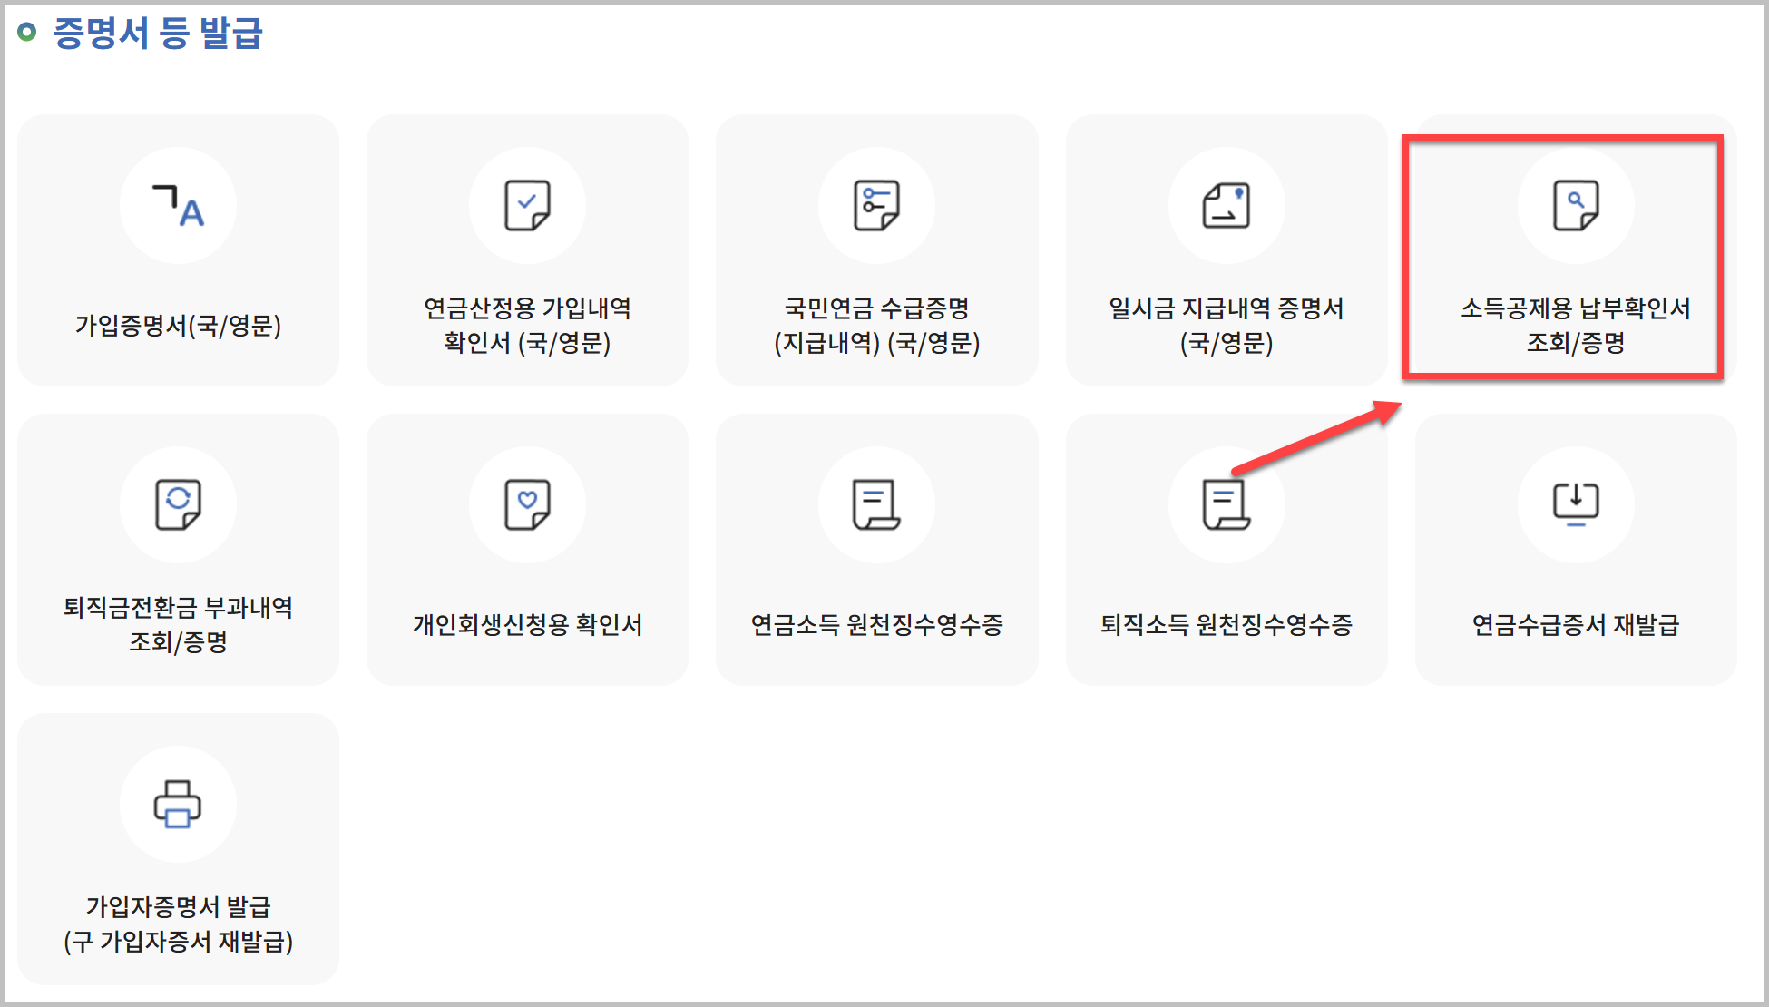Select 국민연금 수급증명 (지급내역) text
Screen dimensions: 1769x1007
point(876,326)
